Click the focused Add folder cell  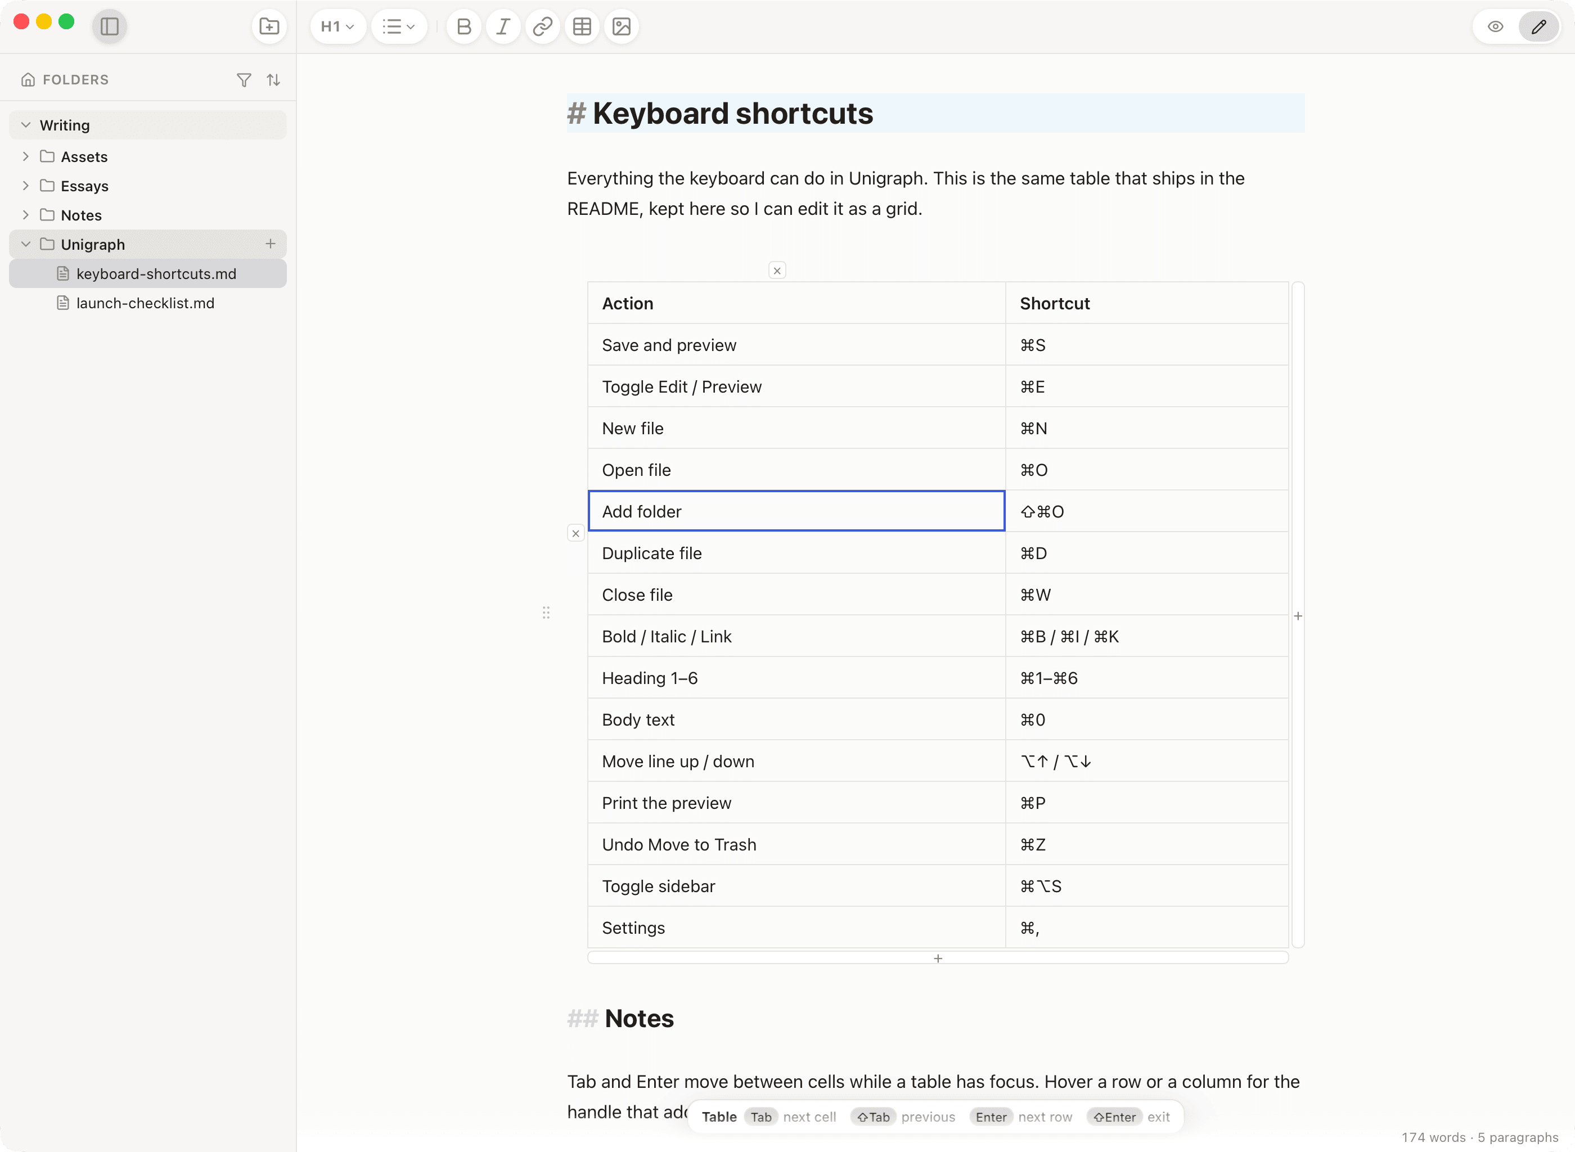[x=797, y=511]
